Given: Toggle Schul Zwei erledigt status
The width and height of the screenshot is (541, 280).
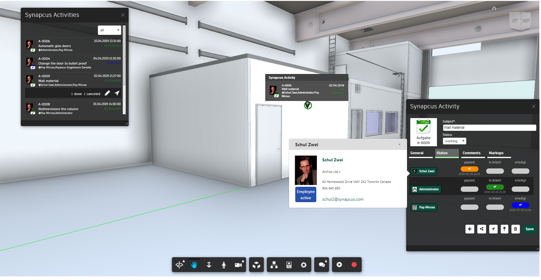Looking at the screenshot, I should pos(521,171).
